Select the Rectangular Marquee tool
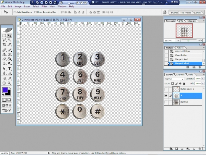The height and width of the screenshot is (155, 206). 4,35
